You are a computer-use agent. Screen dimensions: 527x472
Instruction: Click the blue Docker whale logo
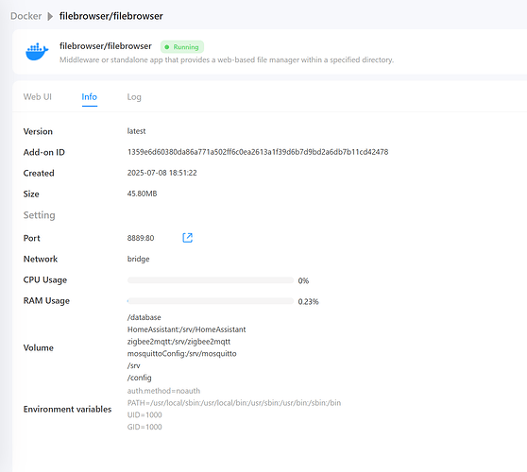click(37, 51)
